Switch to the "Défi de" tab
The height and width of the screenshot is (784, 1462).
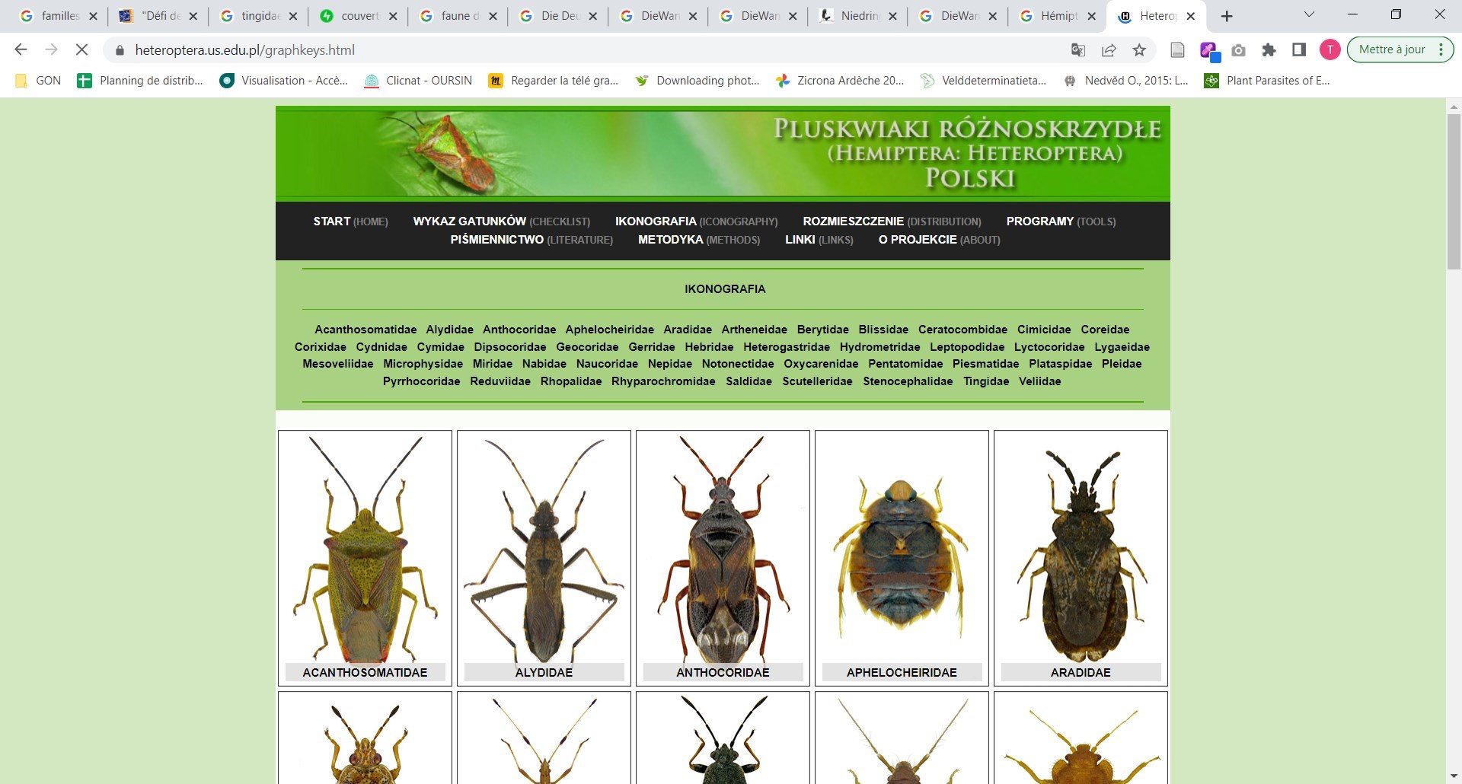click(x=159, y=16)
